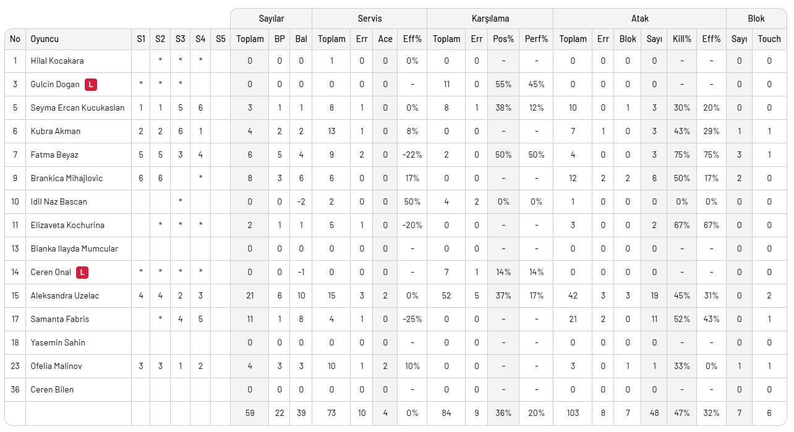Sort by the Oyuncu column header
The height and width of the screenshot is (432, 794).
[45, 39]
